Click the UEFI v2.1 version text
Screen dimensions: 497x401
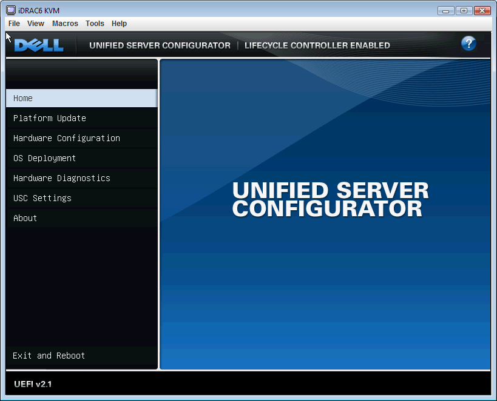tap(33, 384)
